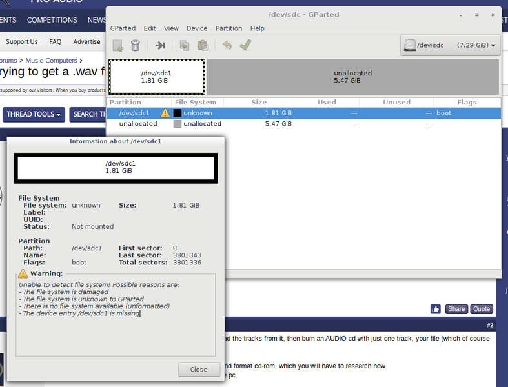
Task: Close the Information about /dev/sdc1 dialog
Action: pyautogui.click(x=199, y=370)
